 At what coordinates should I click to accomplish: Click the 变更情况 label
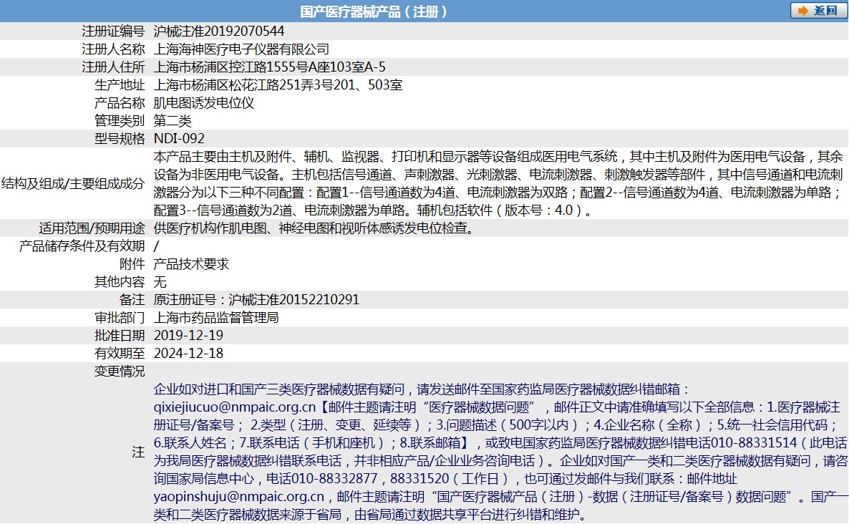[x=120, y=371]
